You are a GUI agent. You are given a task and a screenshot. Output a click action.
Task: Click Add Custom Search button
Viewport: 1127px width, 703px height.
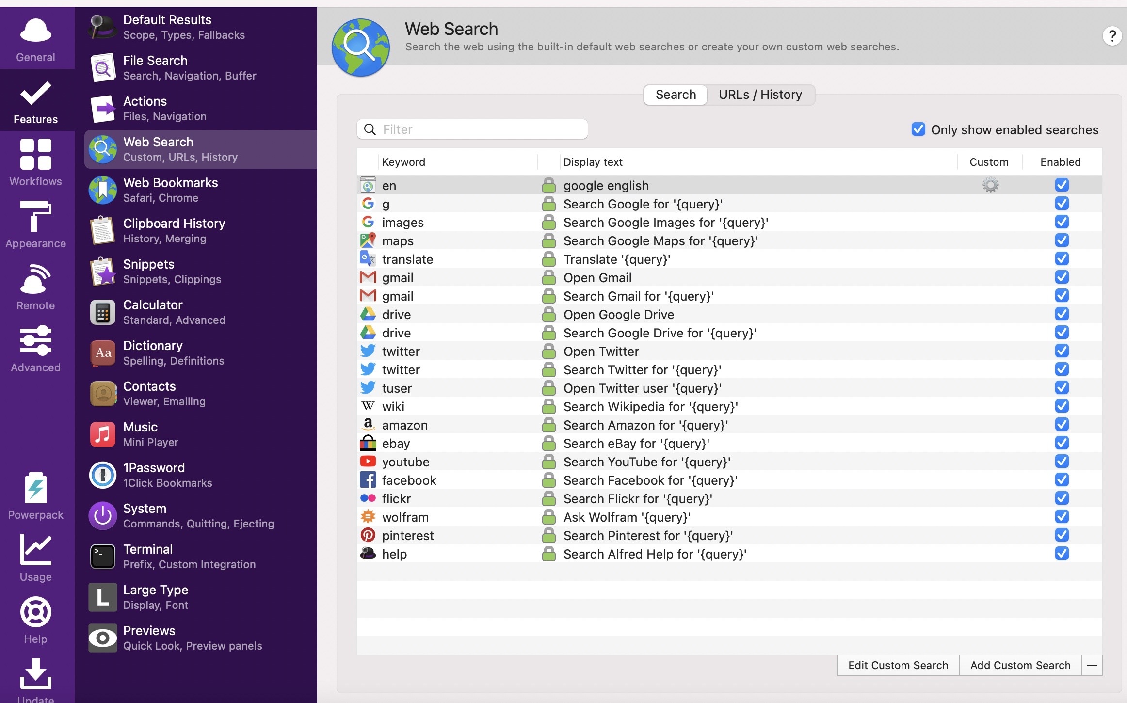1020,665
